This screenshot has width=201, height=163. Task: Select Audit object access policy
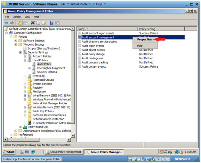(93, 50)
